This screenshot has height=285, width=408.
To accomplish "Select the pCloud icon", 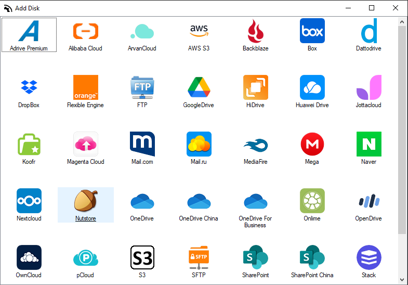I will coord(86,257).
